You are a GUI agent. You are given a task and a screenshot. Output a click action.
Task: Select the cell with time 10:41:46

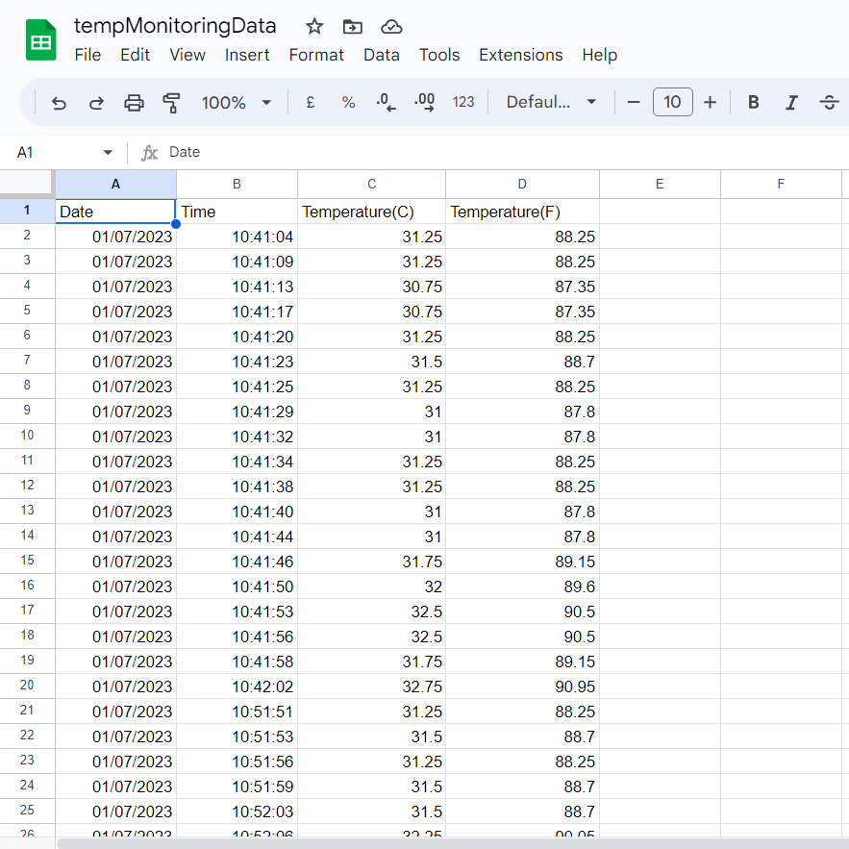click(x=237, y=562)
